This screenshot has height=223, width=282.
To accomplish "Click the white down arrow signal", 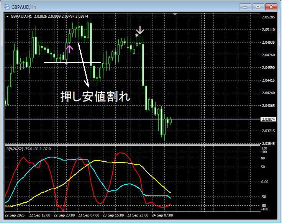I will pos(141,30).
